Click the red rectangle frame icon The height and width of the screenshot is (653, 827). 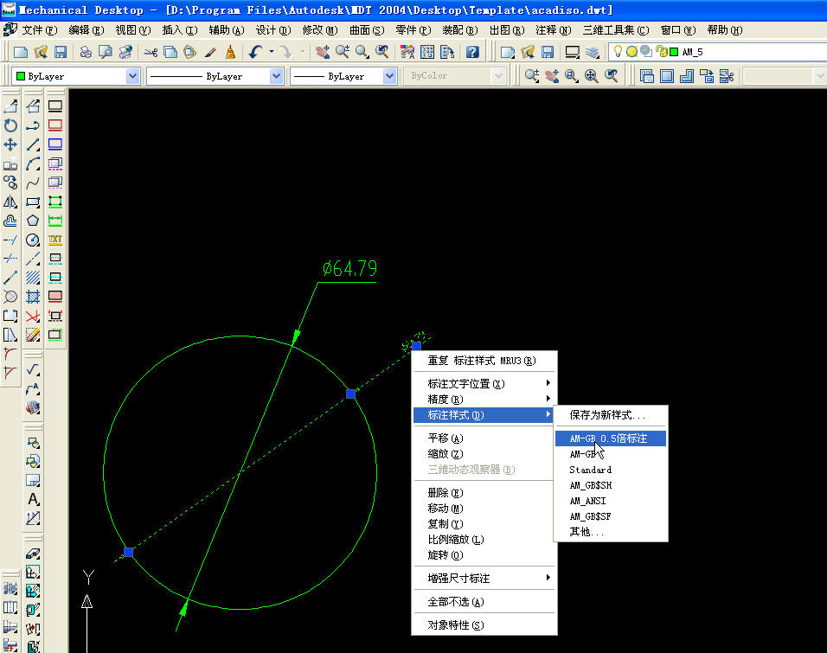(54, 125)
